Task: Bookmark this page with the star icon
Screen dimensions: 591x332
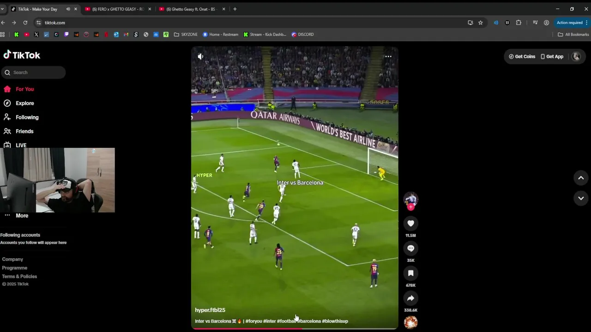Action: (481, 23)
